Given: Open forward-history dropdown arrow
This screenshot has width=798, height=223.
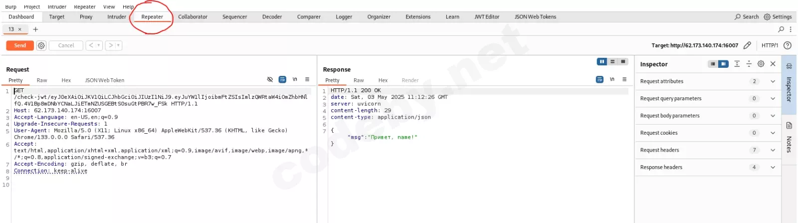Looking at the screenshot, I should pos(119,45).
